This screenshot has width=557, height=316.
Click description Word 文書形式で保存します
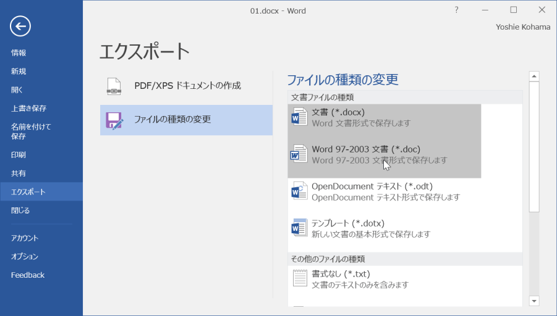[361, 123]
